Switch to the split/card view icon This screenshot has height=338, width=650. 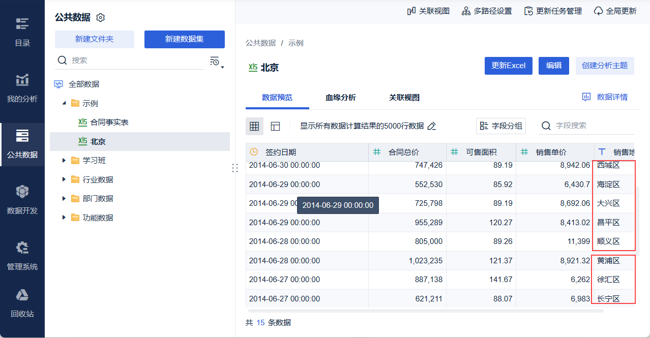(x=275, y=126)
